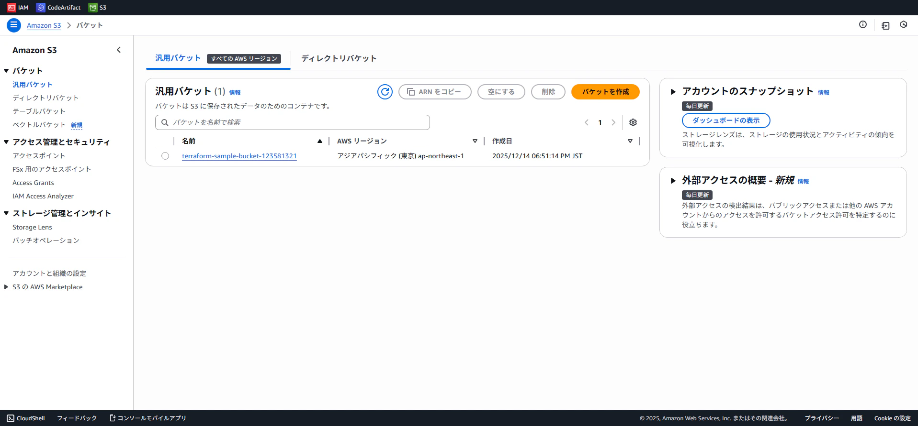
Task: Open コンソールモバイルアプリ link in footer
Action: (148, 418)
